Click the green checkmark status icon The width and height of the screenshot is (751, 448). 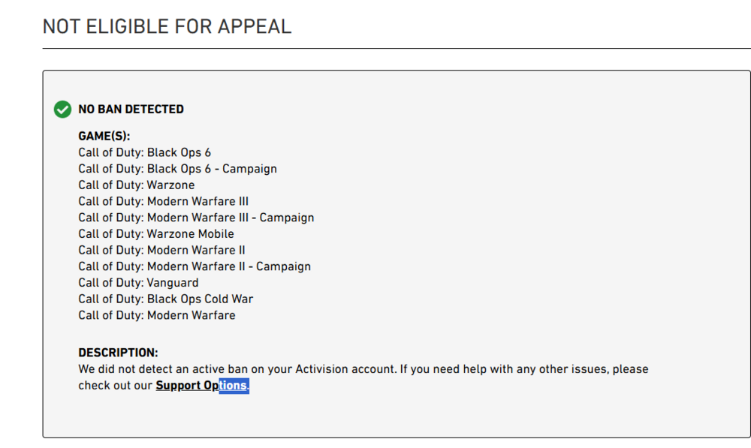[x=62, y=109]
